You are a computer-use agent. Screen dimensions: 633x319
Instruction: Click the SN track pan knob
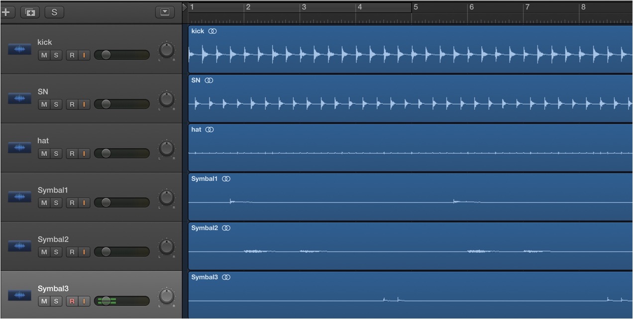[167, 99]
